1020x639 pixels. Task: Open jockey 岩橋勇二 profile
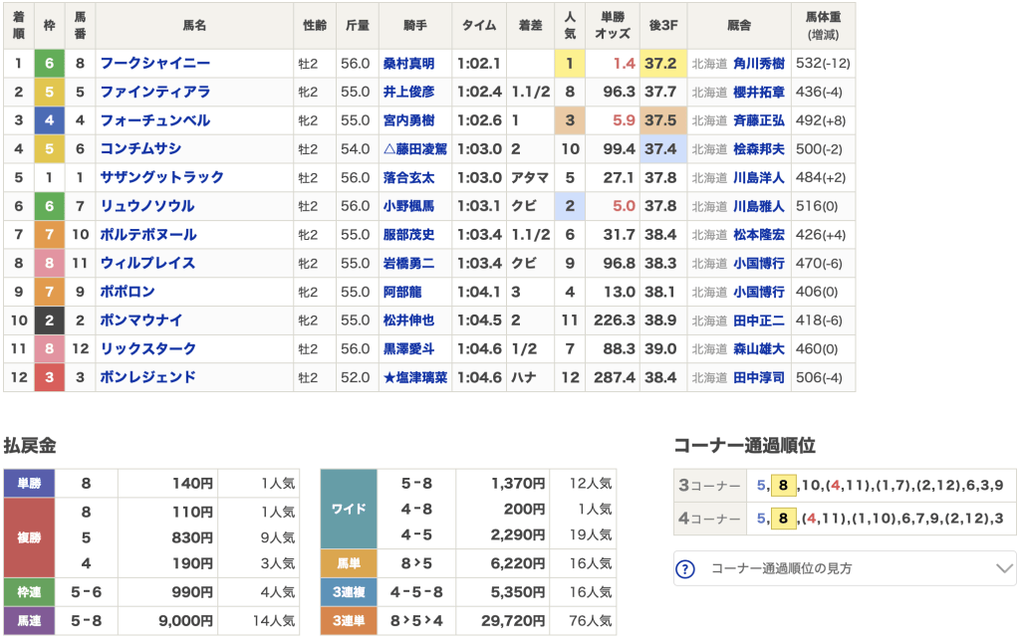click(x=408, y=264)
